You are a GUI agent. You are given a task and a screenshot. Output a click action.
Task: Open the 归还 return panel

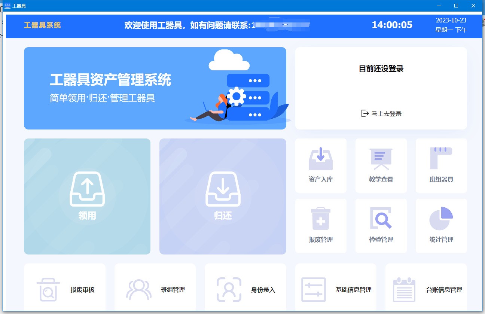pyautogui.click(x=223, y=196)
